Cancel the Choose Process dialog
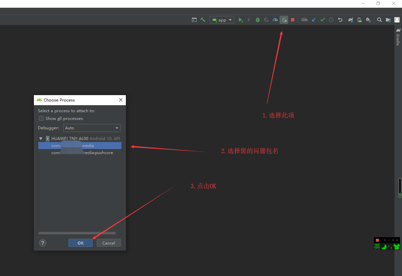The height and width of the screenshot is (276, 402). [108, 243]
